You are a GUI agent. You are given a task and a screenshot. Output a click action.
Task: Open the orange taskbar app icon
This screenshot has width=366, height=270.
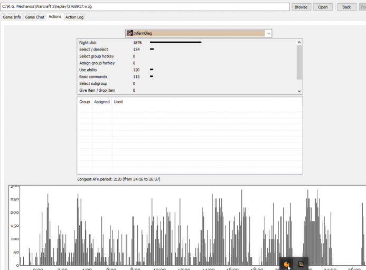pyautogui.click(x=287, y=264)
